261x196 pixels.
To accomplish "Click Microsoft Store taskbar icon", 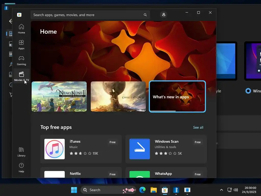I will pos(165,190).
